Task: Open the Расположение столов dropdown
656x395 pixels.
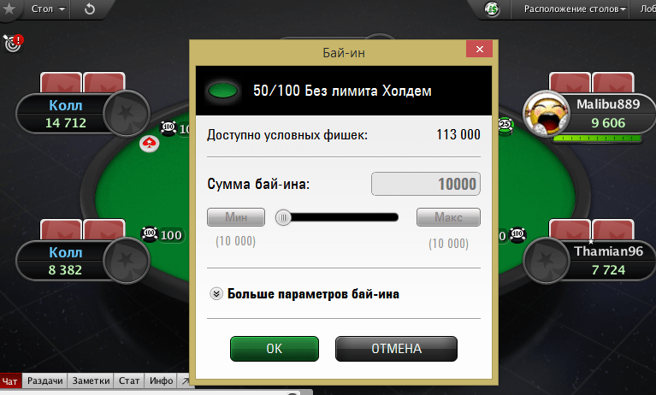Action: pos(575,9)
